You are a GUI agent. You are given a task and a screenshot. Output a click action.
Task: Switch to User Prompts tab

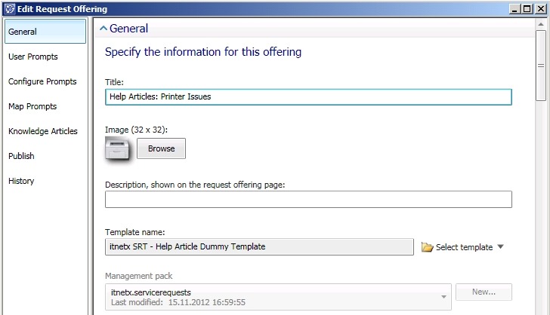33,57
